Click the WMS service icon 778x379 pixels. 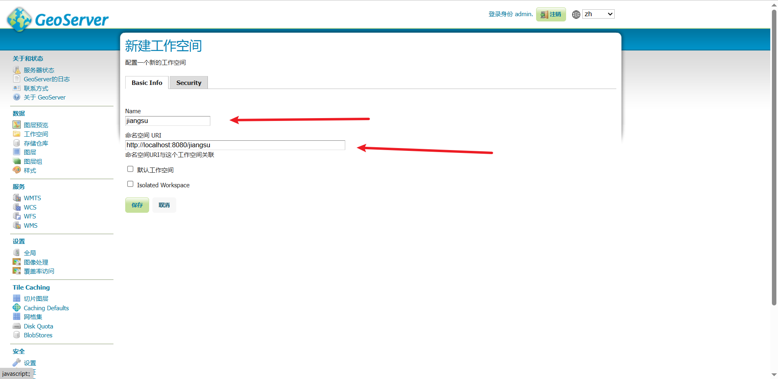pyautogui.click(x=17, y=225)
